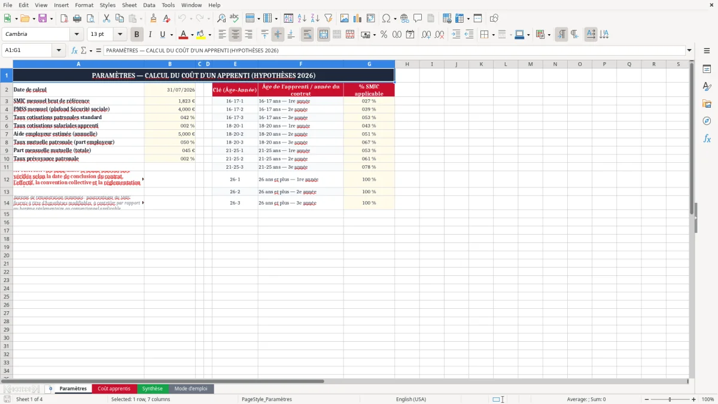Apply the red font color swatch
Screen dimensions: 718x404
[x=184, y=35]
